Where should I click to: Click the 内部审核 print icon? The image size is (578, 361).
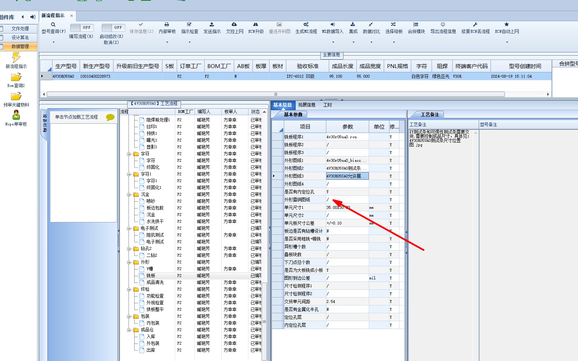[167, 25]
